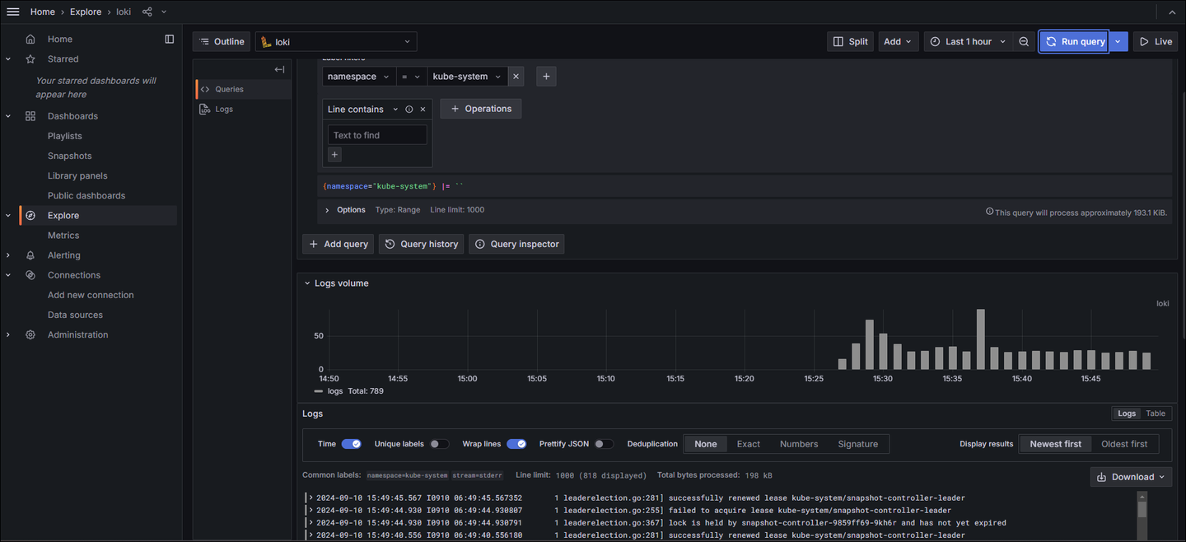The height and width of the screenshot is (542, 1186).
Task: Open the Run query interval dropdown arrow
Action: tap(1118, 41)
